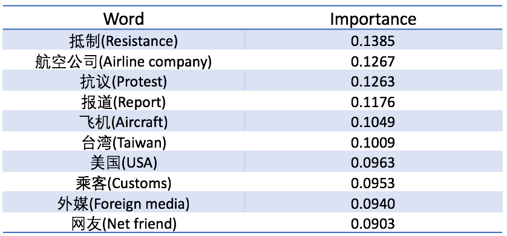Viewport: 507px width, 236px height.
Task: Click the importance value 0.1263
Action: point(373,82)
